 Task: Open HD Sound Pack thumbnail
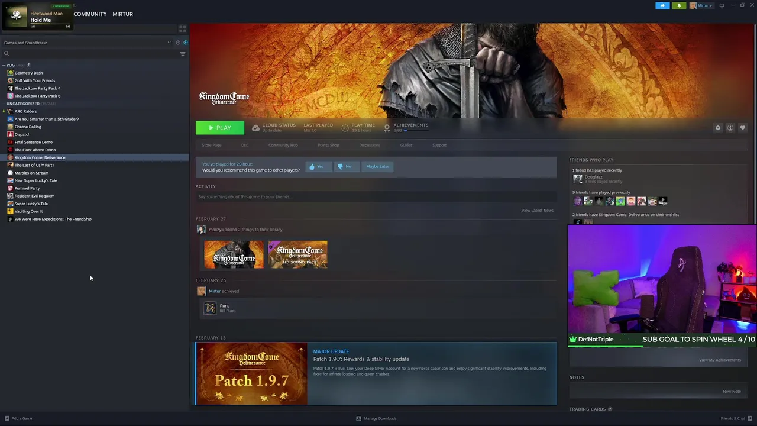click(297, 254)
